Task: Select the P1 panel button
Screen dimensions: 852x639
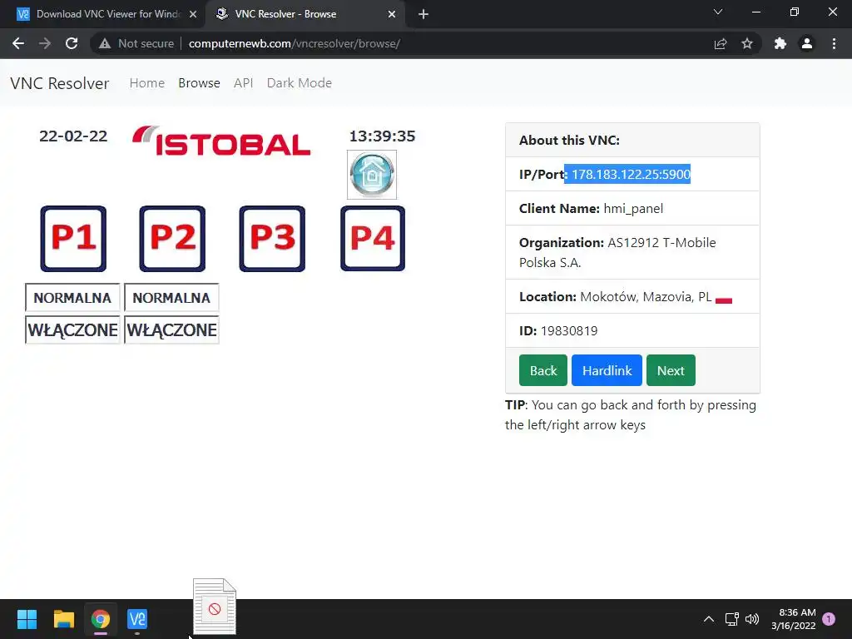Action: [x=73, y=239]
